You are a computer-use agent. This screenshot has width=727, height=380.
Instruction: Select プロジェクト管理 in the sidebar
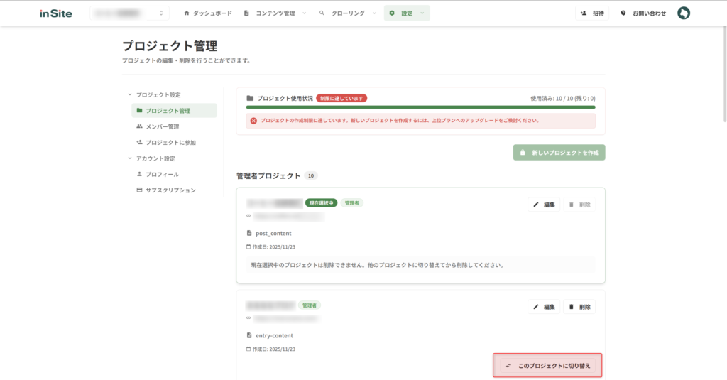168,111
